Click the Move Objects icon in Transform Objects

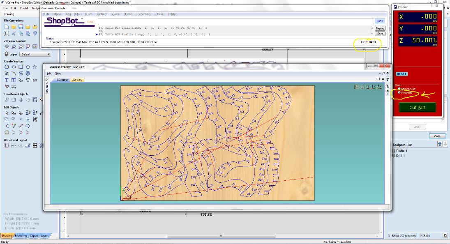(x=7, y=100)
